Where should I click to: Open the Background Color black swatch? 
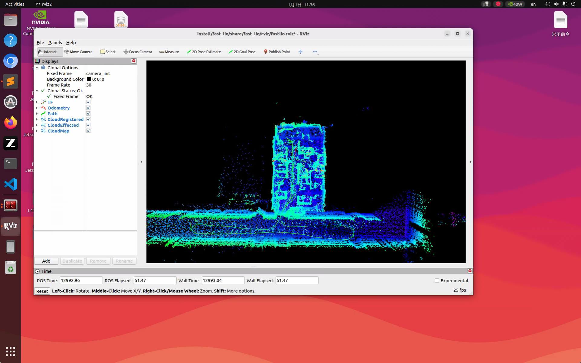click(89, 79)
